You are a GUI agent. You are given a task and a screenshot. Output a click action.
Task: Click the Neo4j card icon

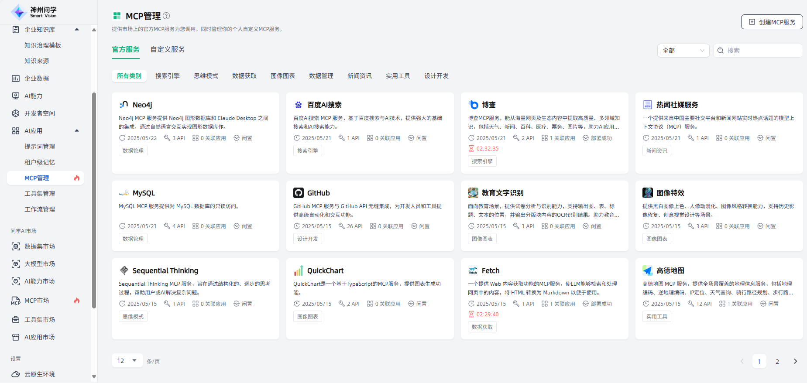click(x=124, y=105)
